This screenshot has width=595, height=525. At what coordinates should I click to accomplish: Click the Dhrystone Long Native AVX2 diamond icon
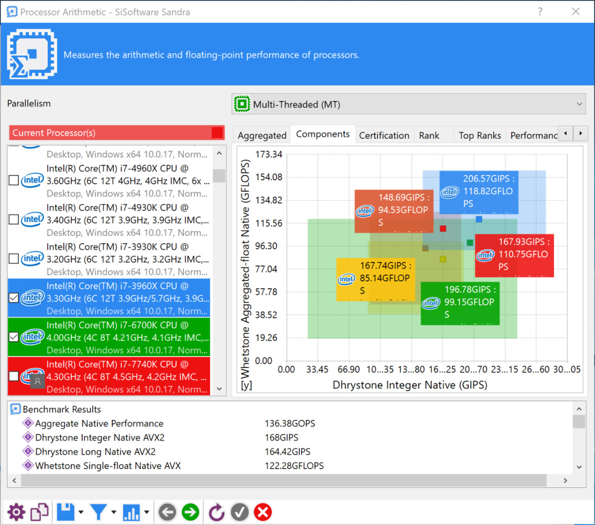pos(27,451)
